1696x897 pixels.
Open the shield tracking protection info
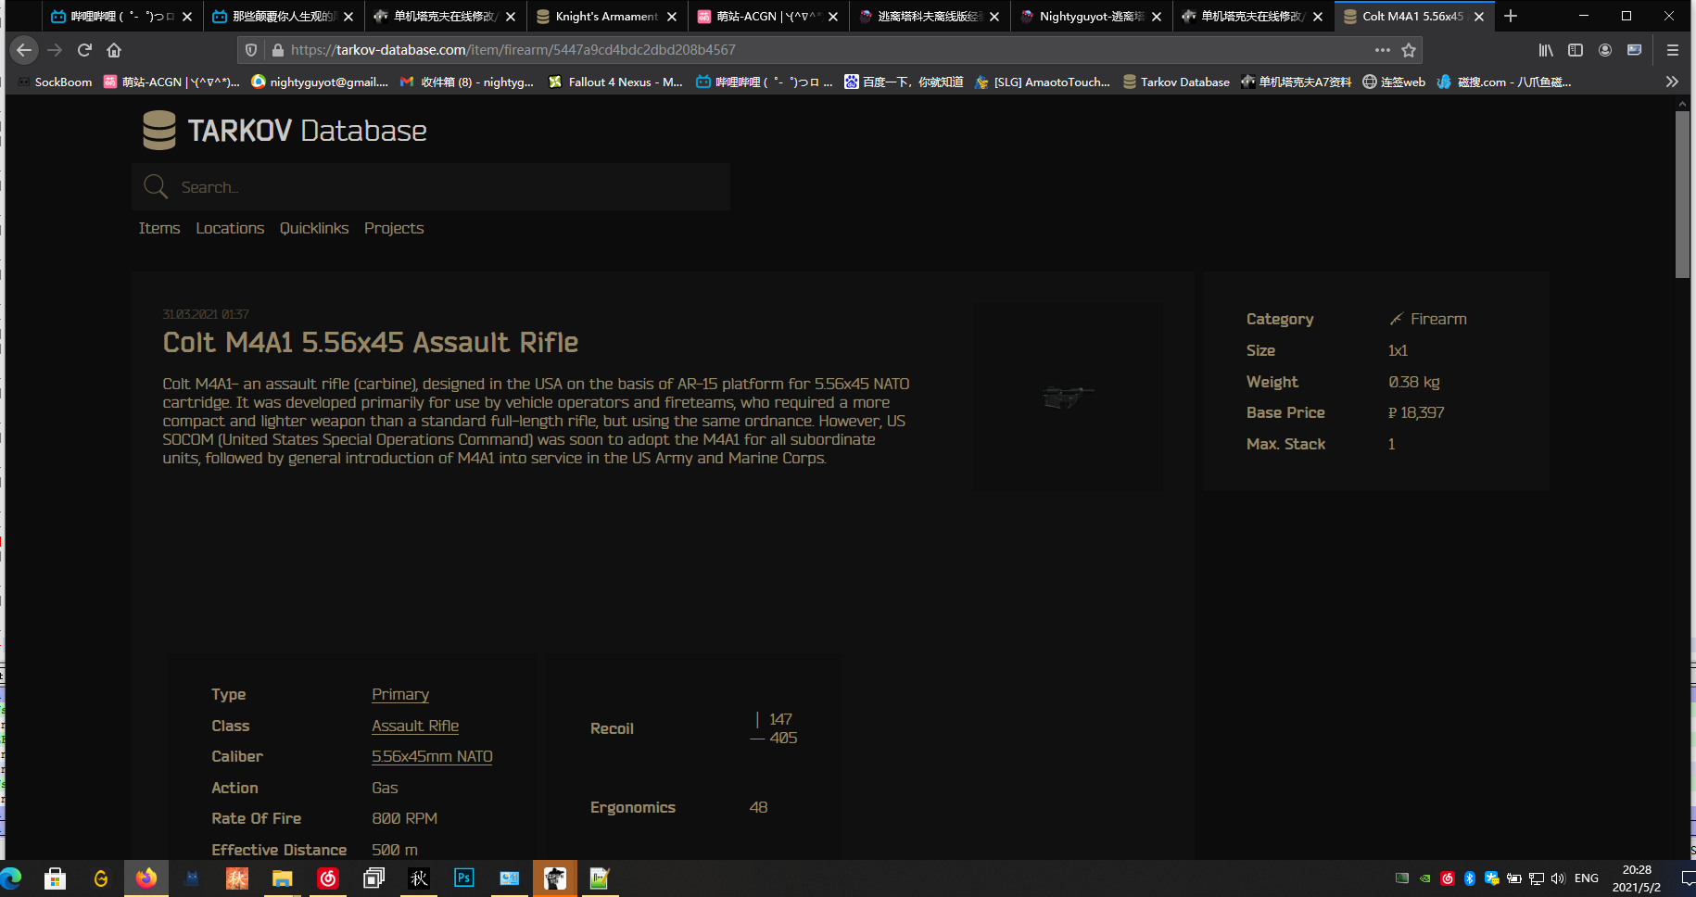pos(251,50)
